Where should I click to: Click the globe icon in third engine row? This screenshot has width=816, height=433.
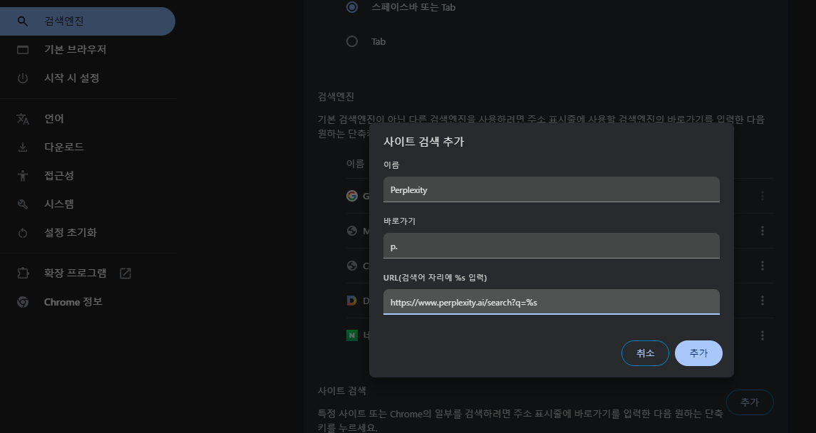point(352,266)
